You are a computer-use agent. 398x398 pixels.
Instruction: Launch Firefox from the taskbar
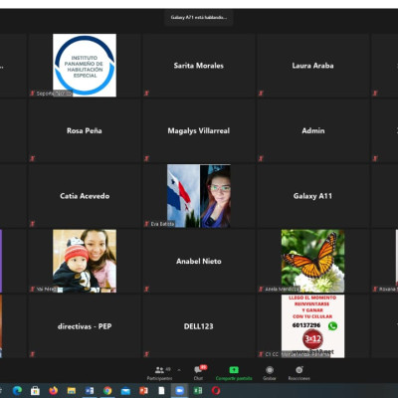pos(53,391)
